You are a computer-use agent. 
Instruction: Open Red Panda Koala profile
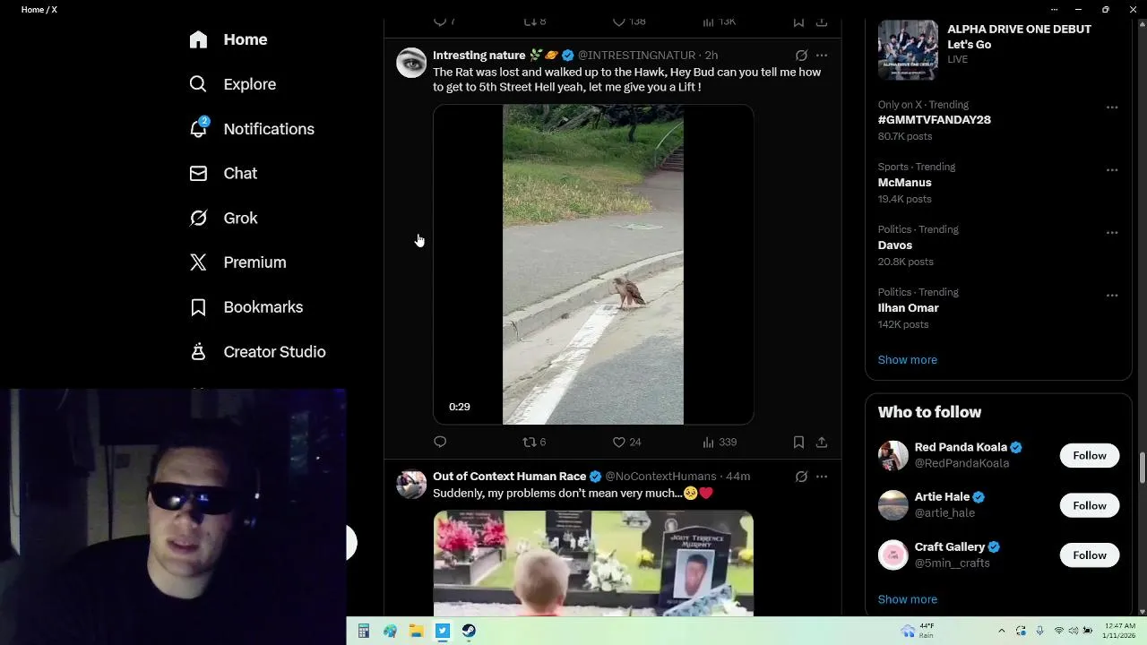[961, 447]
